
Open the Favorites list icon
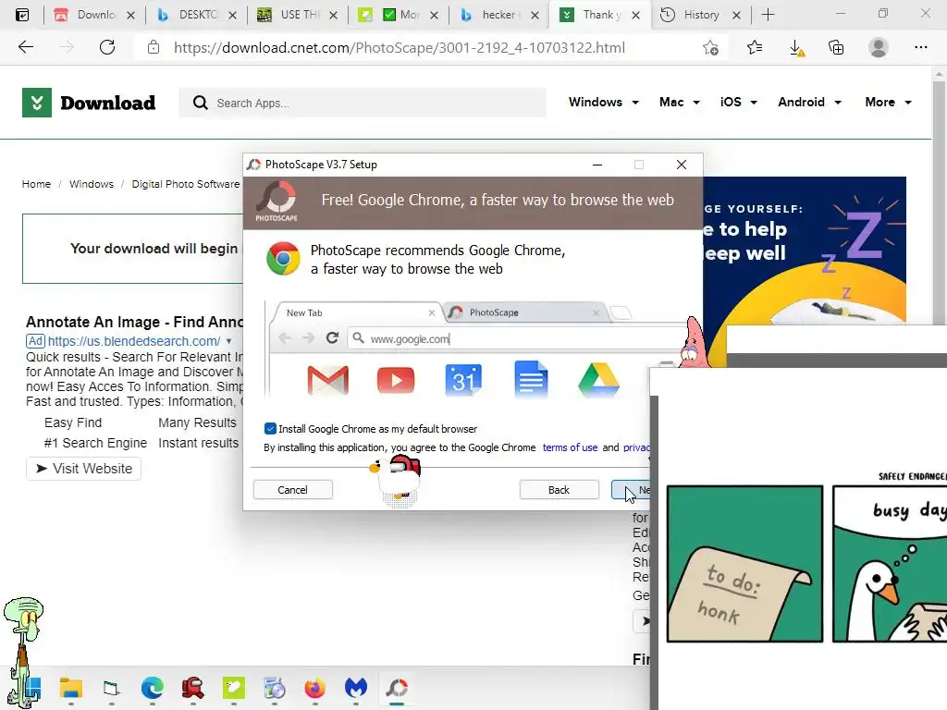tap(755, 47)
